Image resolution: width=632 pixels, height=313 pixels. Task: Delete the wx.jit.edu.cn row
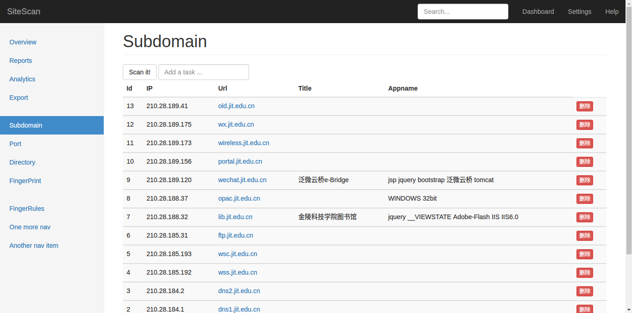point(584,125)
